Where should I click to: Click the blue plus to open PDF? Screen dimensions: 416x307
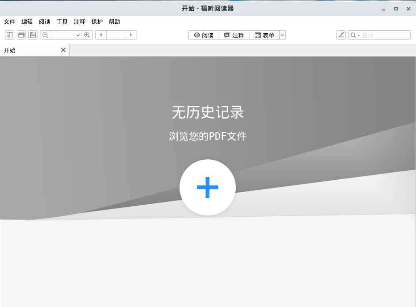click(207, 188)
